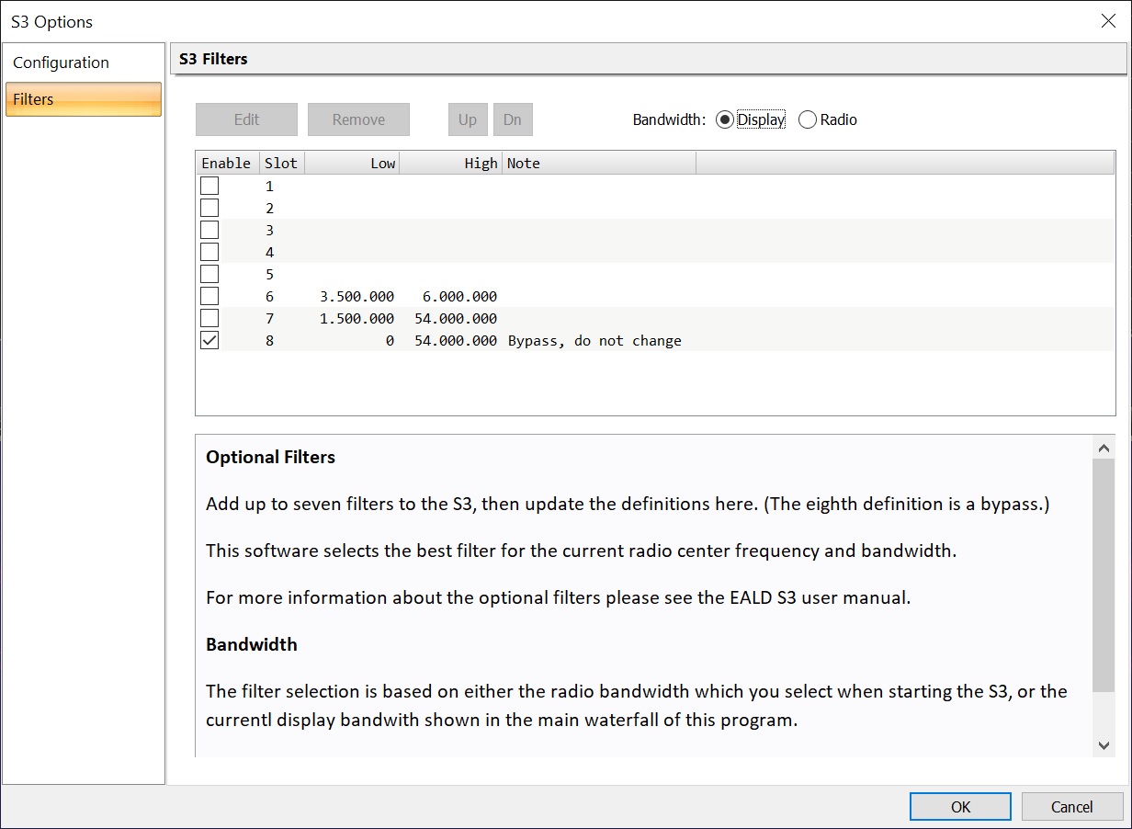Sort by the Low column header

[353, 163]
